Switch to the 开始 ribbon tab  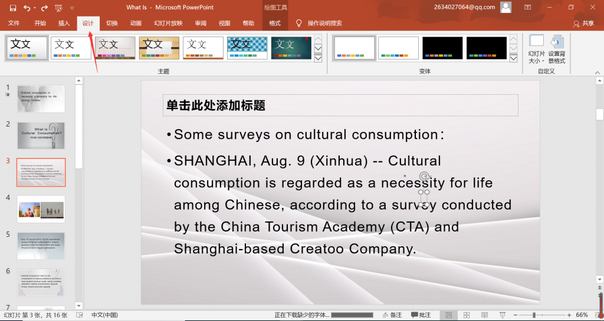(40, 23)
